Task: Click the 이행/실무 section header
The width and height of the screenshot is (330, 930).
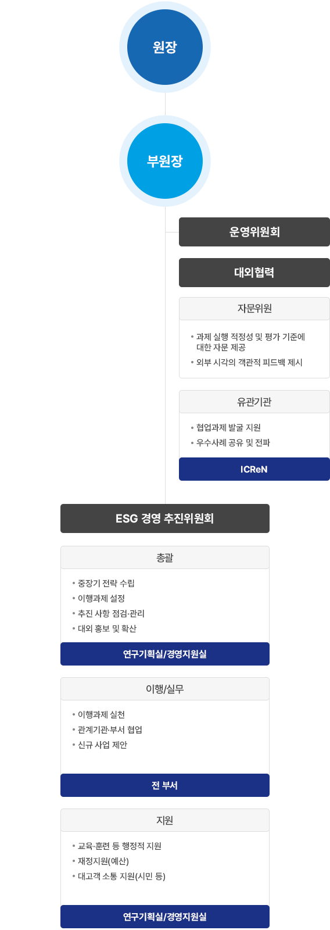Action: click(x=165, y=689)
